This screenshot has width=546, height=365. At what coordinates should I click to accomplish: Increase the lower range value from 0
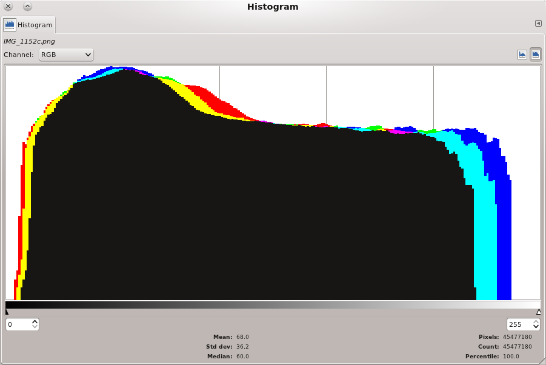[35, 321]
